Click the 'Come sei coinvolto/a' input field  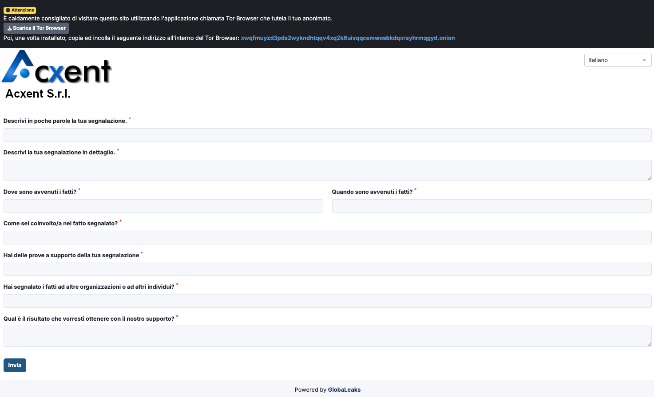(327, 238)
